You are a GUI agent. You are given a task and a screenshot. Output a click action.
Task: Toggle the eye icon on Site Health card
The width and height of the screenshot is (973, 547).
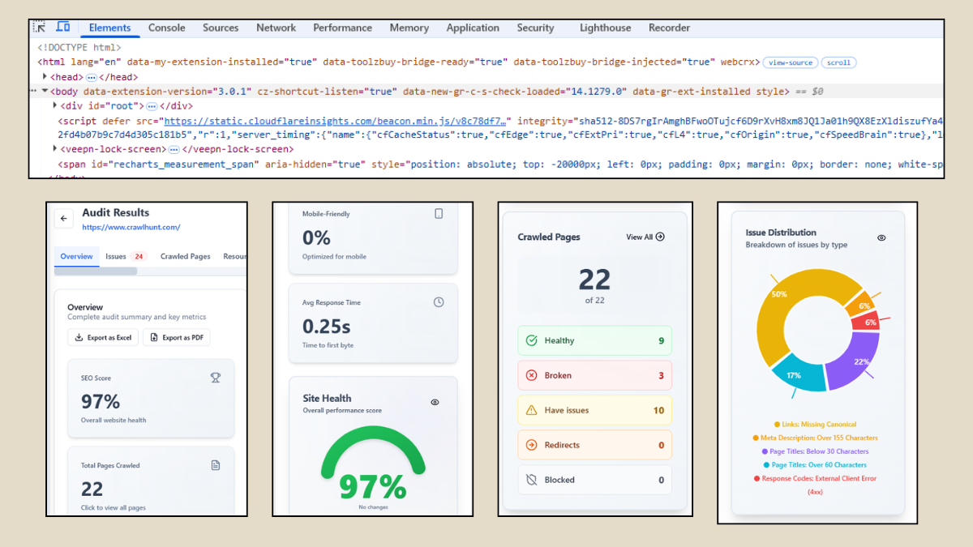(435, 402)
